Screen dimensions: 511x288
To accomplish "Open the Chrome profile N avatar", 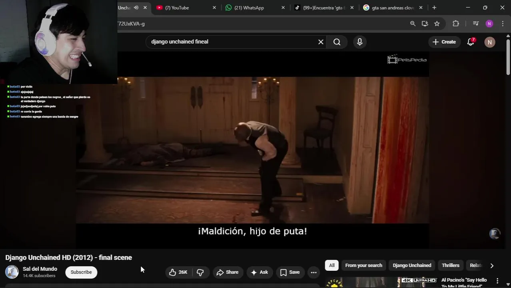I will (489, 24).
